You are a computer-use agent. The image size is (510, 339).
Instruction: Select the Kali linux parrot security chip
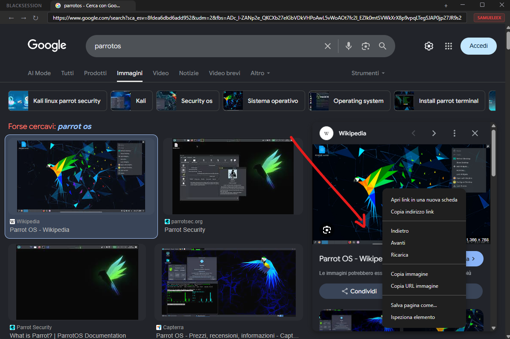tap(58, 101)
